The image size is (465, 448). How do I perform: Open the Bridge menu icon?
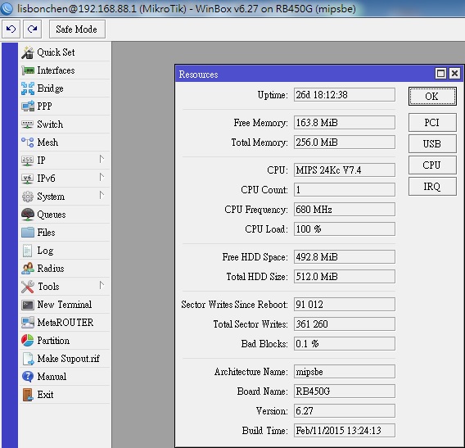(28, 88)
